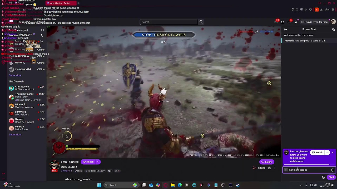Click the sidebar sort arrows icon
This screenshot has width=337, height=189.
[42, 35]
